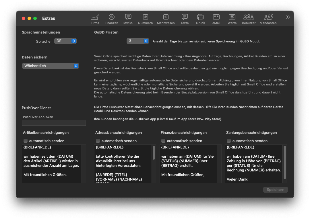Screen dimensions: 310x219
Task: Open the Benutzer users icon
Action: point(249,17)
